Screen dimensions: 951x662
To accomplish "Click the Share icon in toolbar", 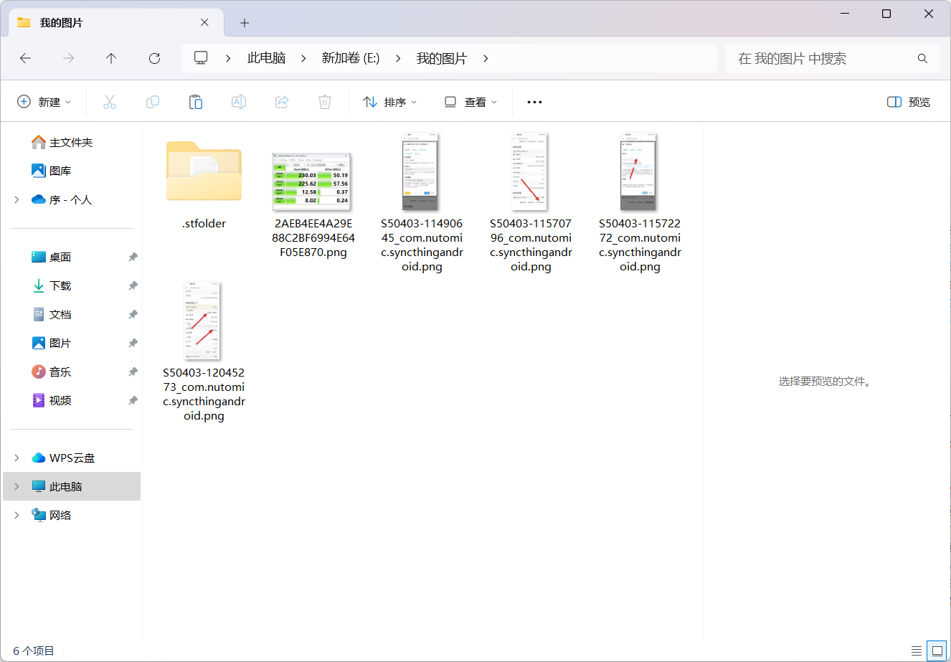I will [x=282, y=102].
